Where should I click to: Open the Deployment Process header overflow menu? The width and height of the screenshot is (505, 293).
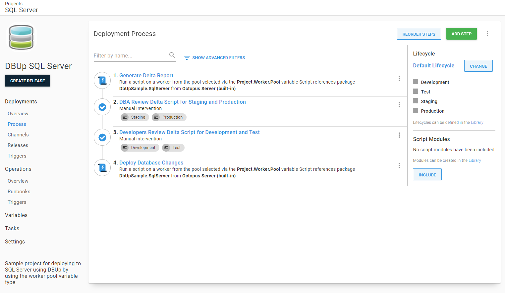pyautogui.click(x=487, y=34)
